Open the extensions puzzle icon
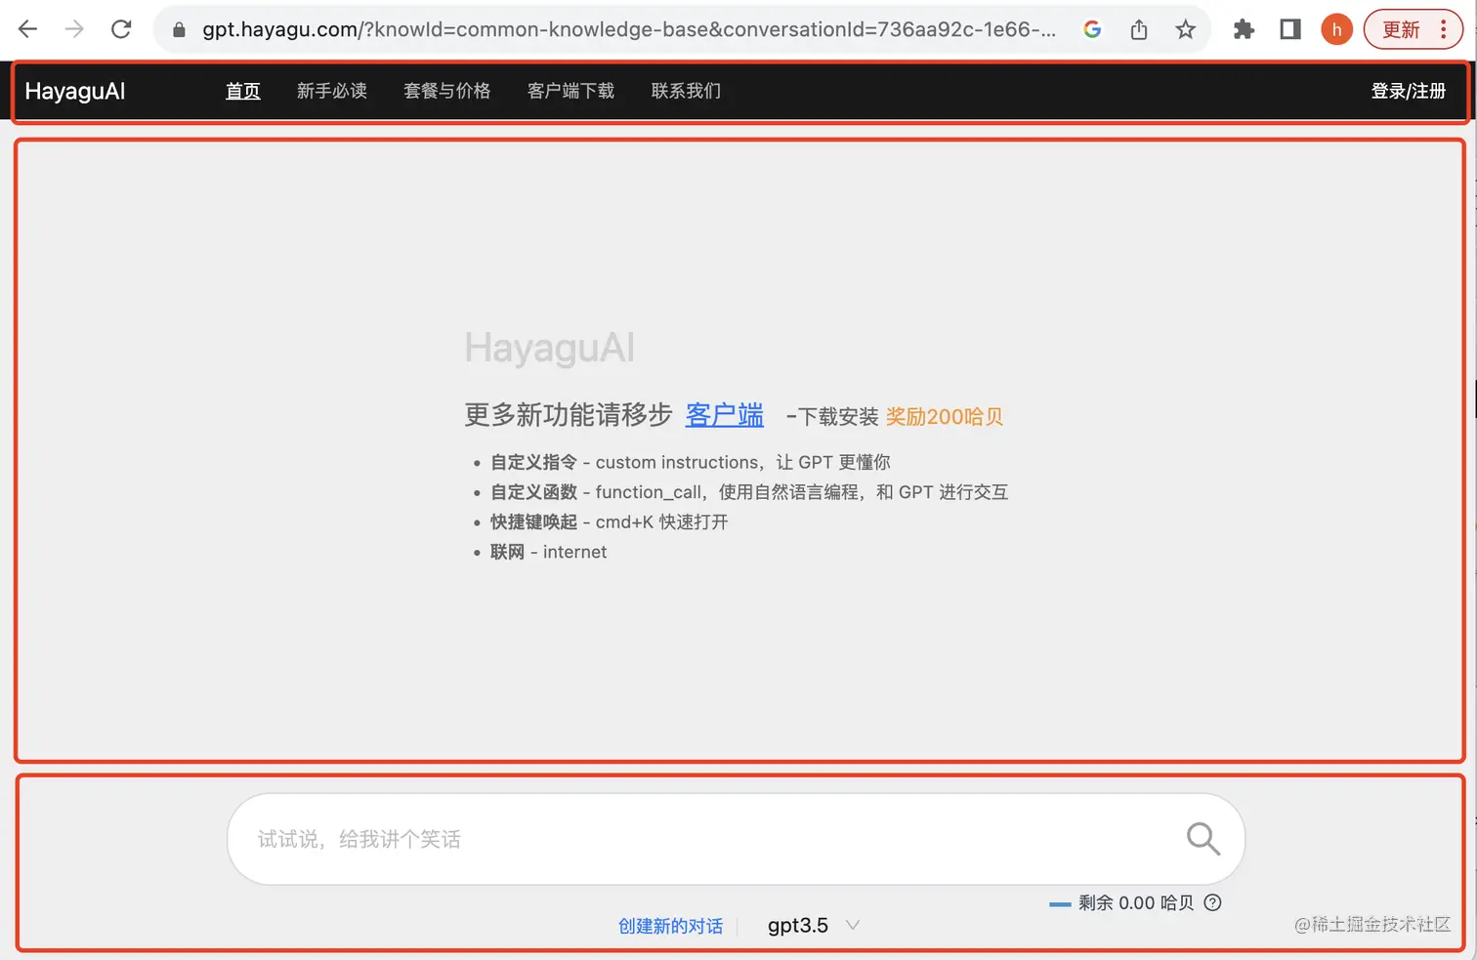This screenshot has height=960, width=1477. (1244, 29)
